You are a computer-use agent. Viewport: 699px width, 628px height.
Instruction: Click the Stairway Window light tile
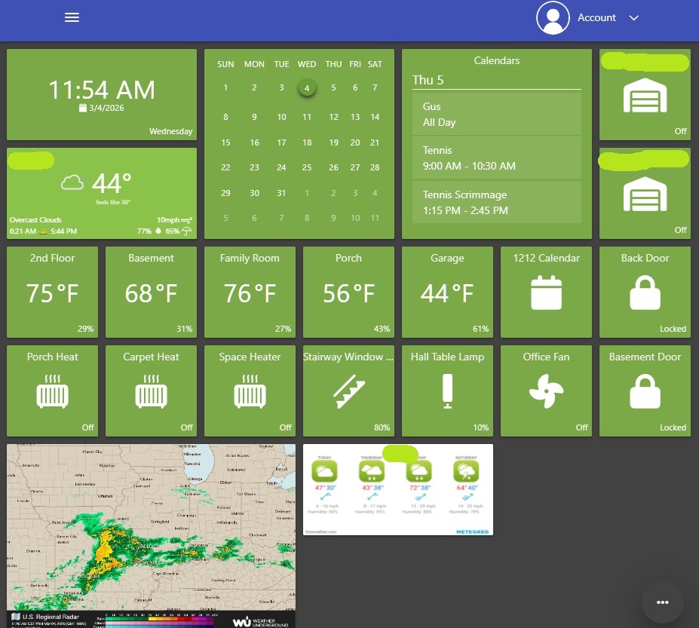[x=348, y=391]
